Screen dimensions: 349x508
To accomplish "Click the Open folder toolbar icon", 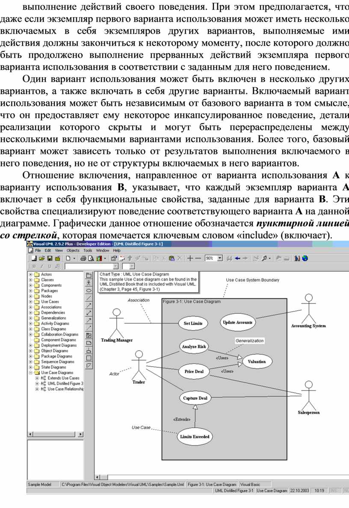I will coord(42,258).
